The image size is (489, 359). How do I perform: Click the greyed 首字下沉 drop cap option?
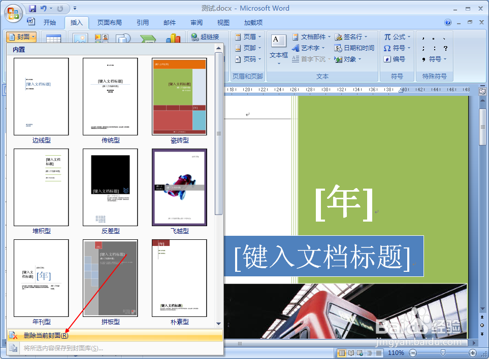[x=311, y=59]
